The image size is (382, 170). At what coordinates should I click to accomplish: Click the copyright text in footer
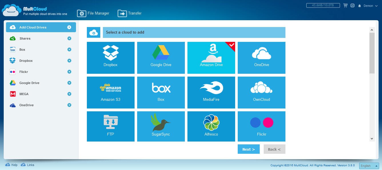pyautogui.click(x=313, y=165)
